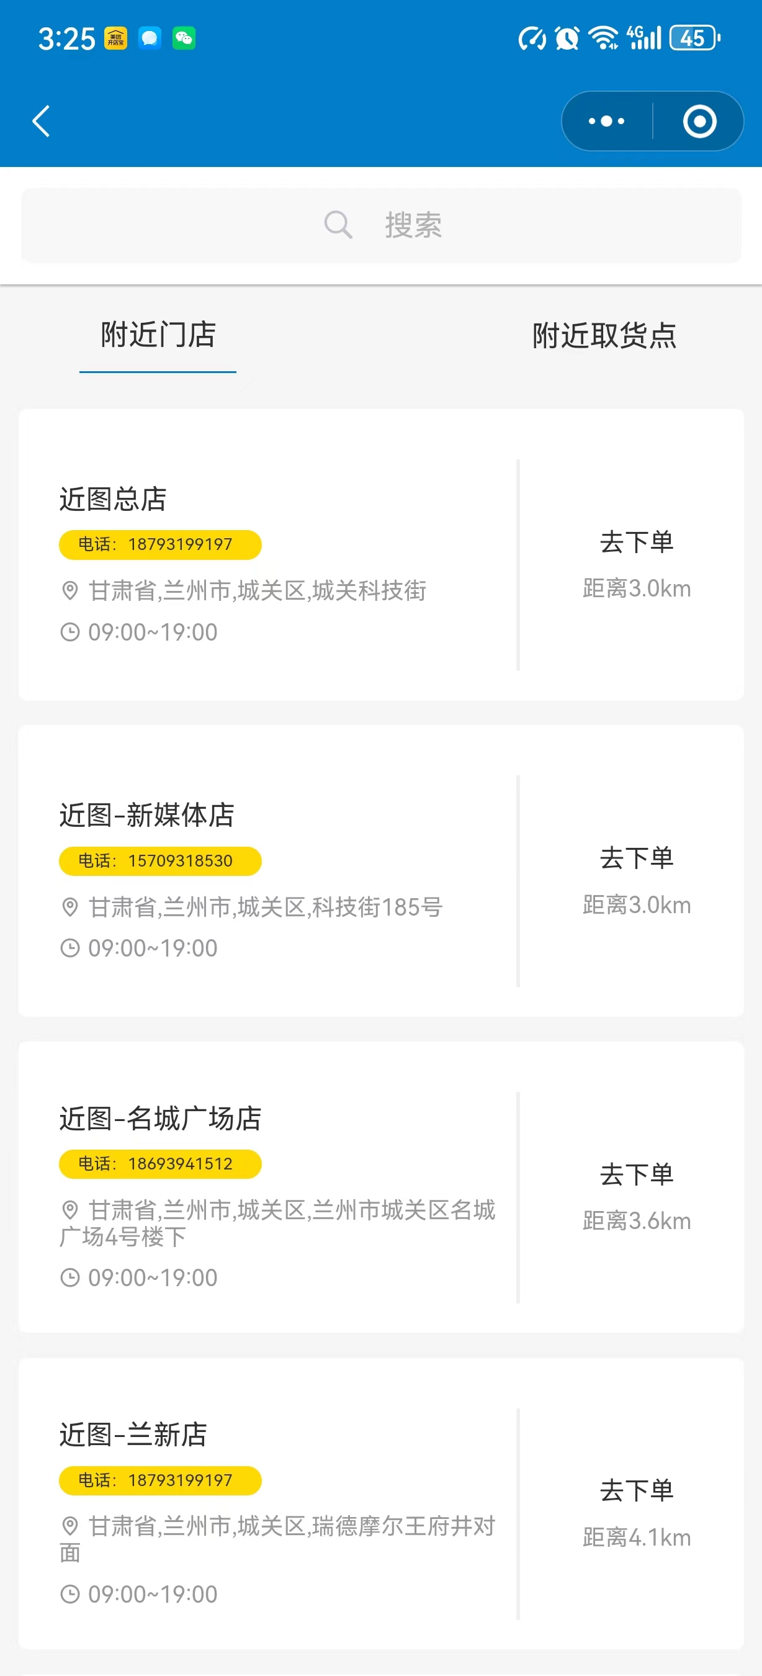
Task: Tap WeChat notification icon in status bar
Action: (x=183, y=38)
